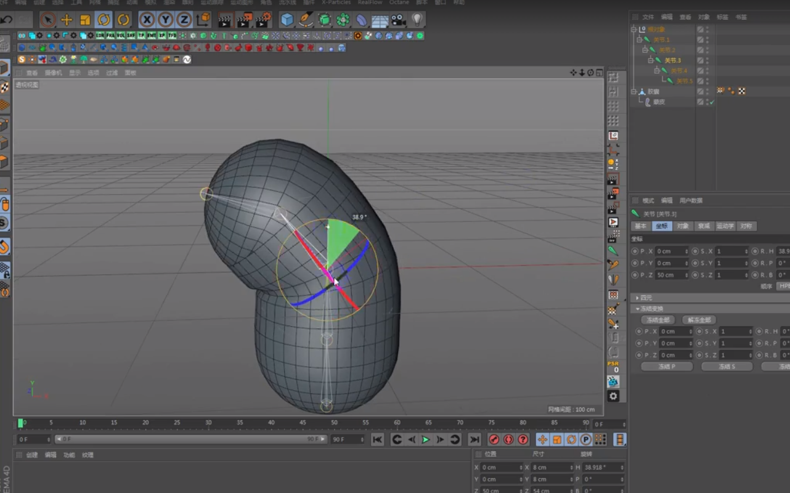
Task: Open the 摄像机 viewport menu
Action: point(53,73)
